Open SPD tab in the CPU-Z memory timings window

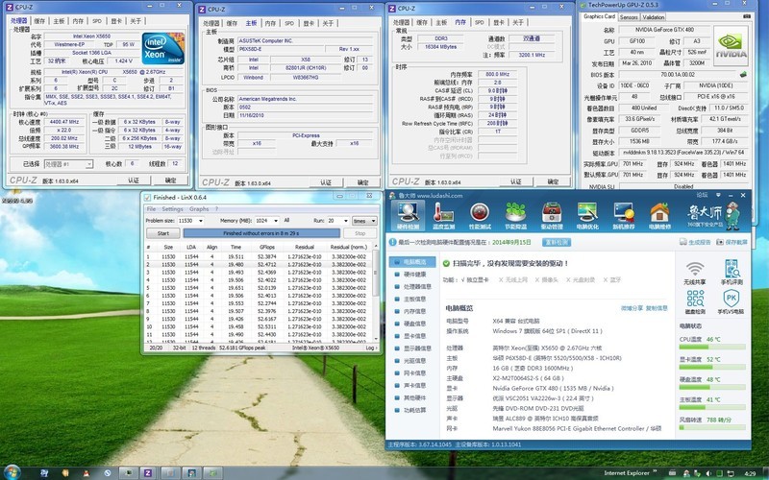pos(479,22)
